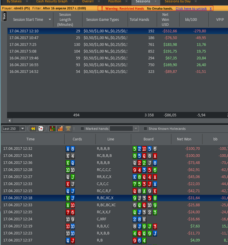The image size is (228, 245).
Task: Open the orange bar chart icon
Action: pos(60,129)
